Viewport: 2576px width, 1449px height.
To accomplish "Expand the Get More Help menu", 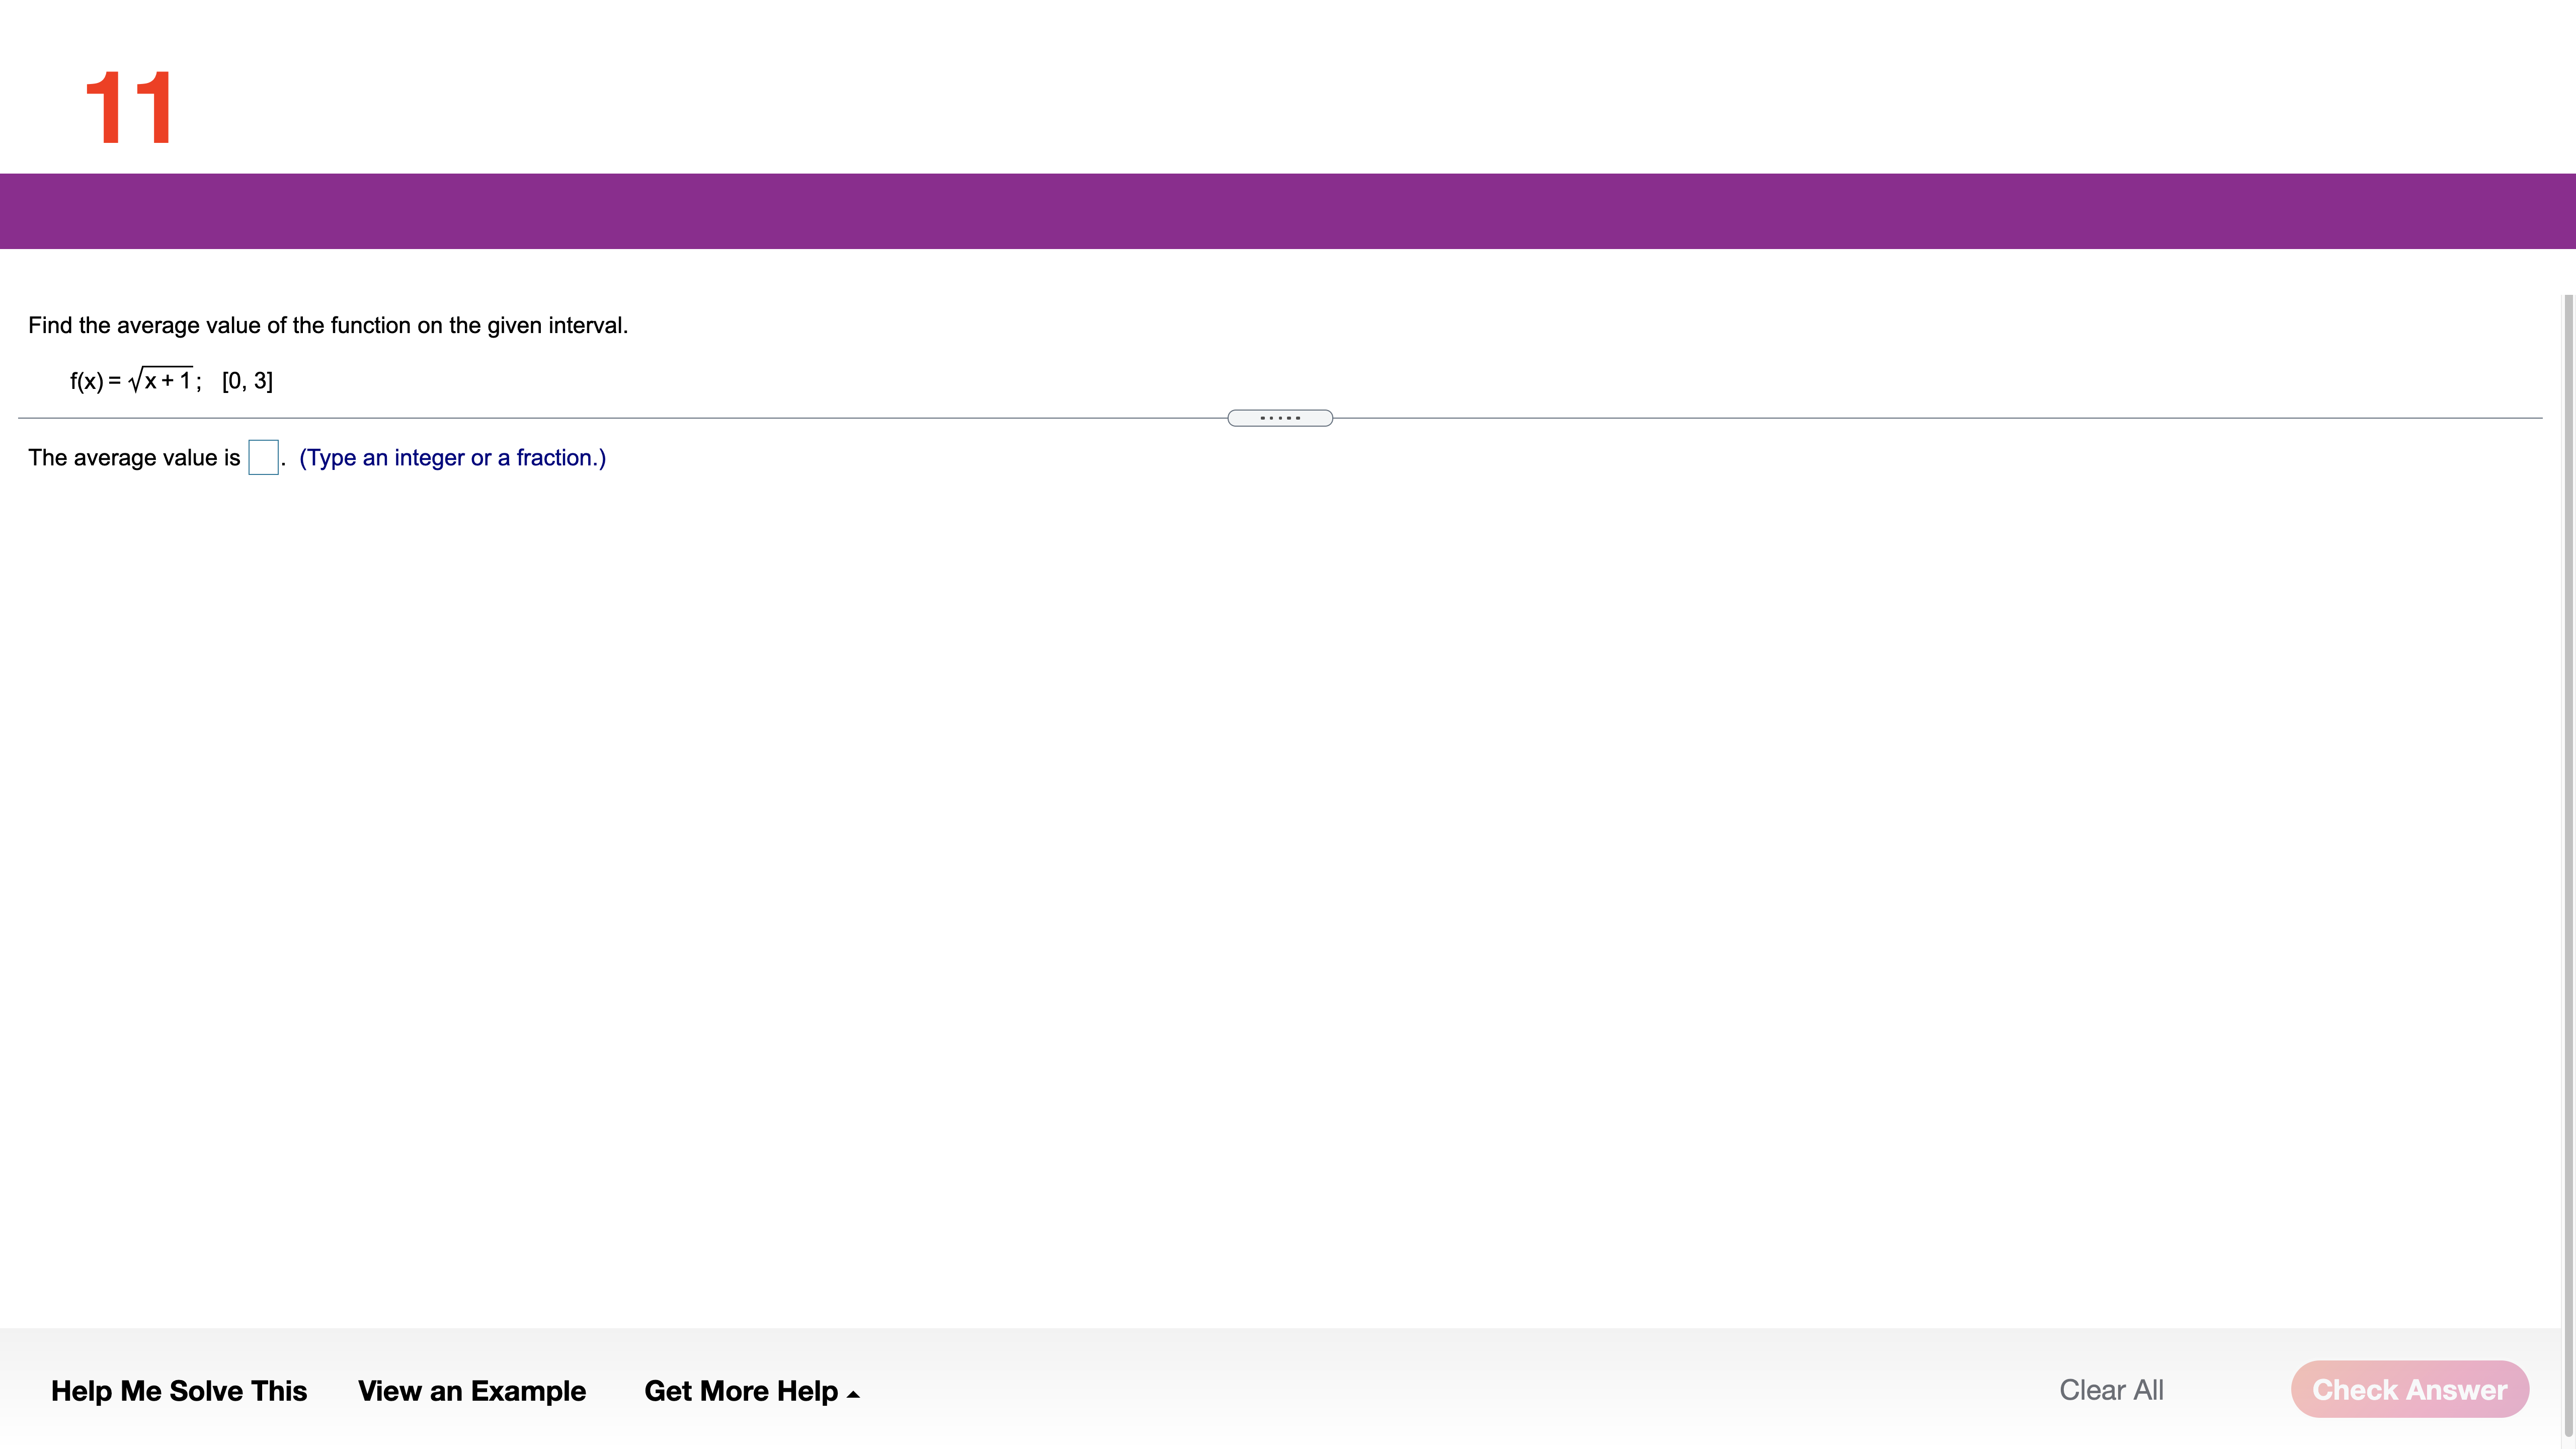I will 741,1391.
